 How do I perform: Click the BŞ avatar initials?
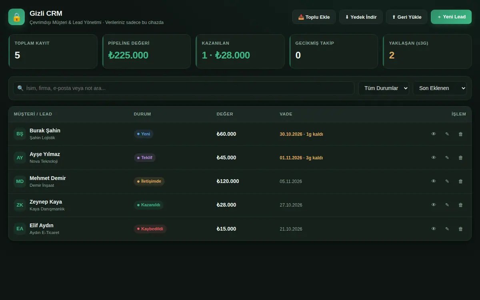[x=20, y=134]
